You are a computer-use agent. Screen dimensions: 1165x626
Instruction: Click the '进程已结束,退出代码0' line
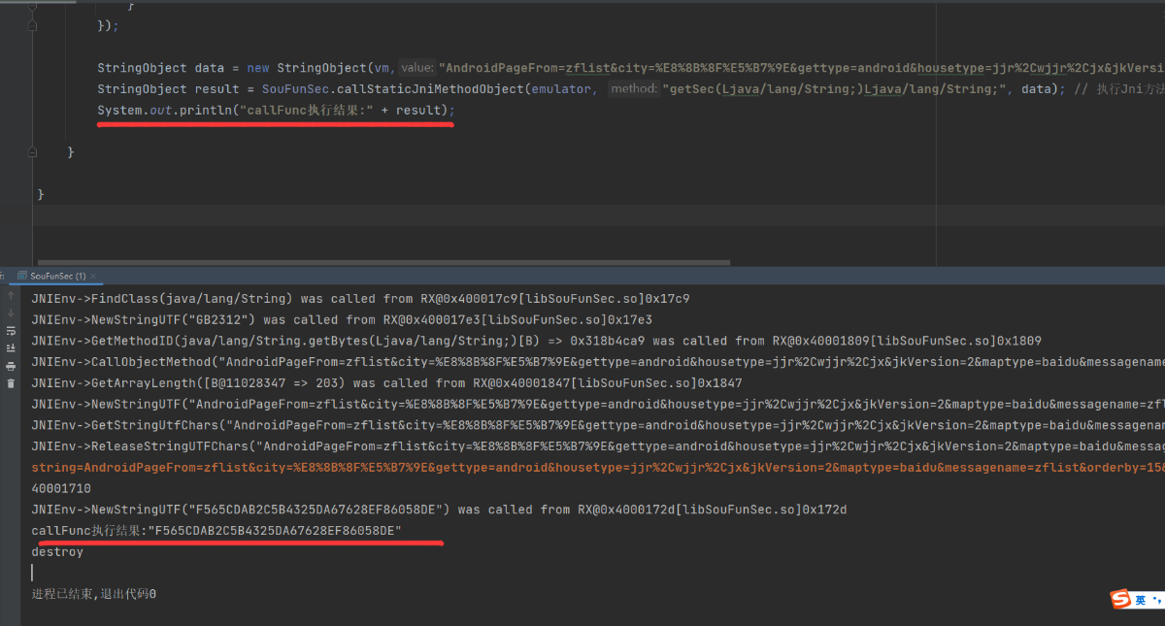[93, 593]
